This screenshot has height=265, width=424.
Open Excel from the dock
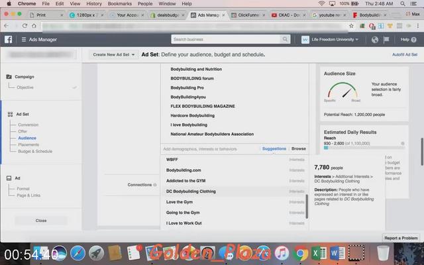(x=319, y=254)
